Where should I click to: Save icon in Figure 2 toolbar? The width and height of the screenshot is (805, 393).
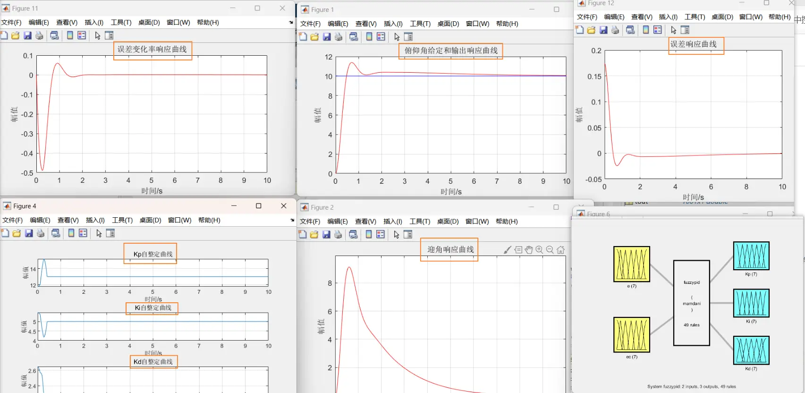pos(326,234)
